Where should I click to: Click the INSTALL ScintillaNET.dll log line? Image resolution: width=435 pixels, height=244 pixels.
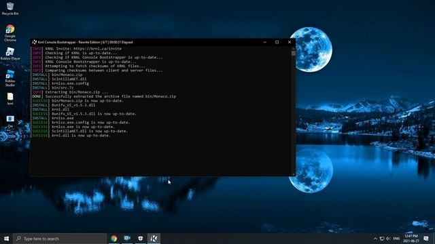point(58,79)
